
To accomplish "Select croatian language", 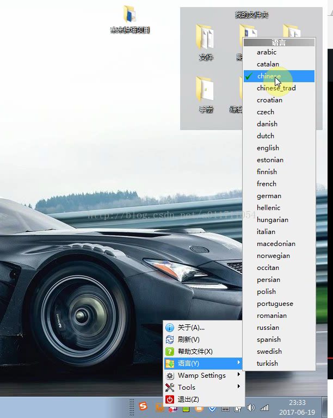I will [279, 100].
